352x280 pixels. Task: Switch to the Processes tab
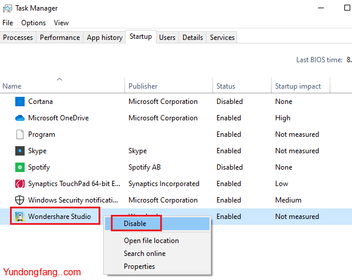click(18, 37)
